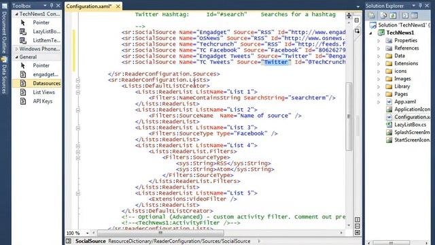This screenshot has width=435, height=245.
Task: Open the Toolbox window options dropdown
Action: click(x=45, y=5)
